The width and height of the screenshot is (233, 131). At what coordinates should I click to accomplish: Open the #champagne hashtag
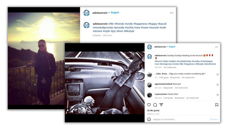coord(206,61)
